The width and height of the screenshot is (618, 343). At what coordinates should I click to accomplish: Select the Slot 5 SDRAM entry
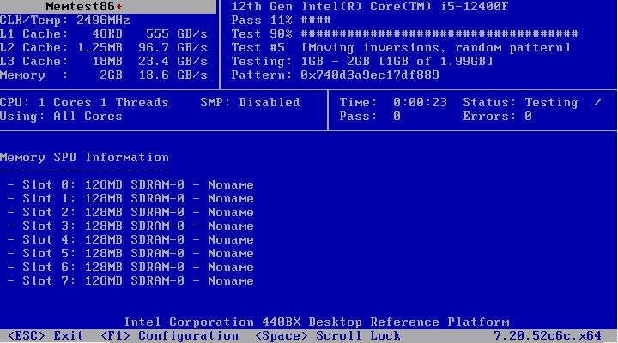[x=130, y=253]
